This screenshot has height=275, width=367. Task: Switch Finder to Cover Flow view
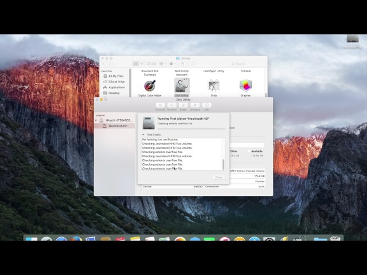(x=154, y=64)
